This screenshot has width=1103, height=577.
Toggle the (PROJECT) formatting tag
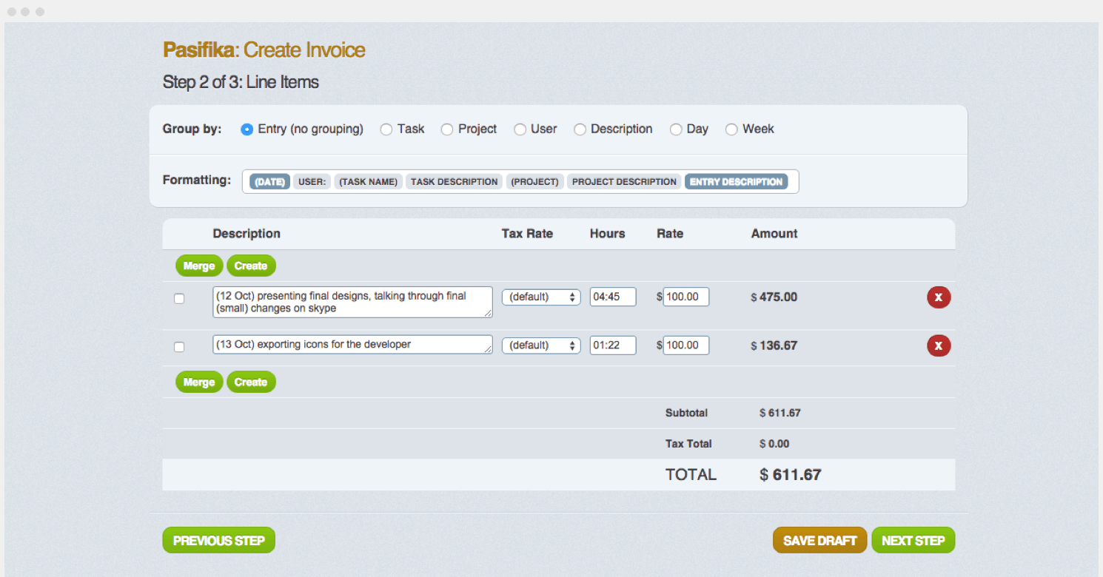click(x=535, y=182)
